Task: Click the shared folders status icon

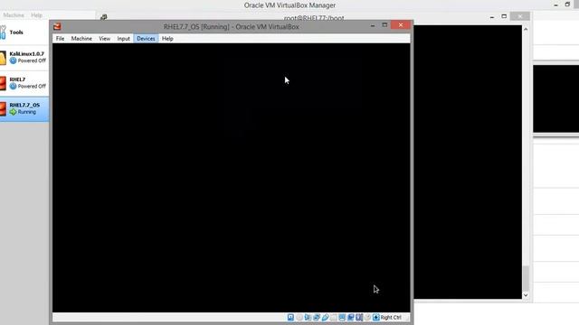Action: click(x=334, y=317)
